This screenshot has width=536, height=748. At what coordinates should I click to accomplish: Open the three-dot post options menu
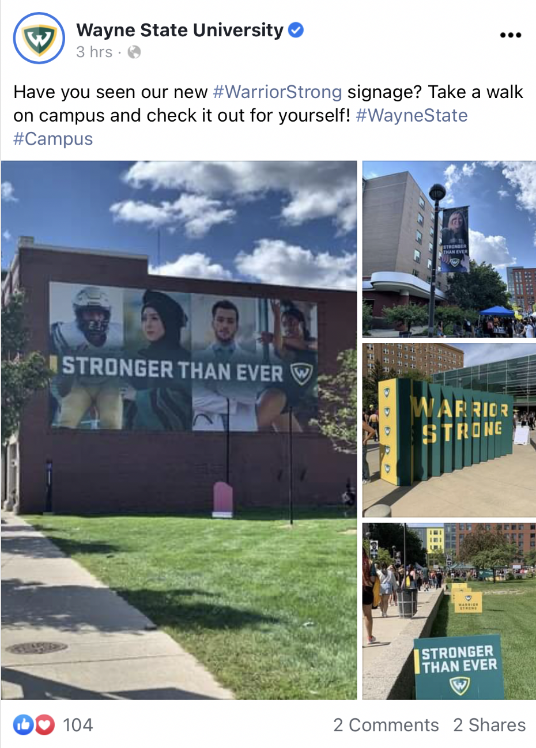pos(510,35)
